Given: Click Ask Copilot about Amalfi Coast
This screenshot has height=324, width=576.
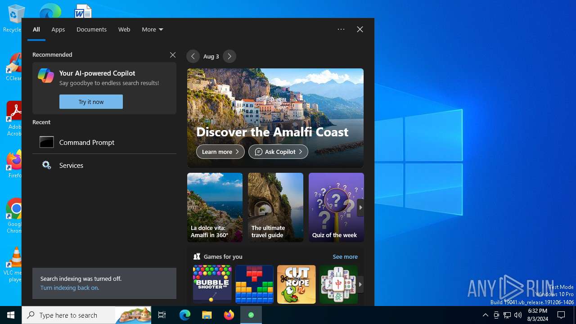Looking at the screenshot, I should click(279, 152).
